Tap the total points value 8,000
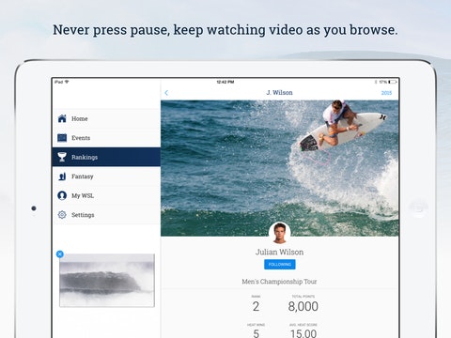This screenshot has height=338, width=451. tap(303, 306)
